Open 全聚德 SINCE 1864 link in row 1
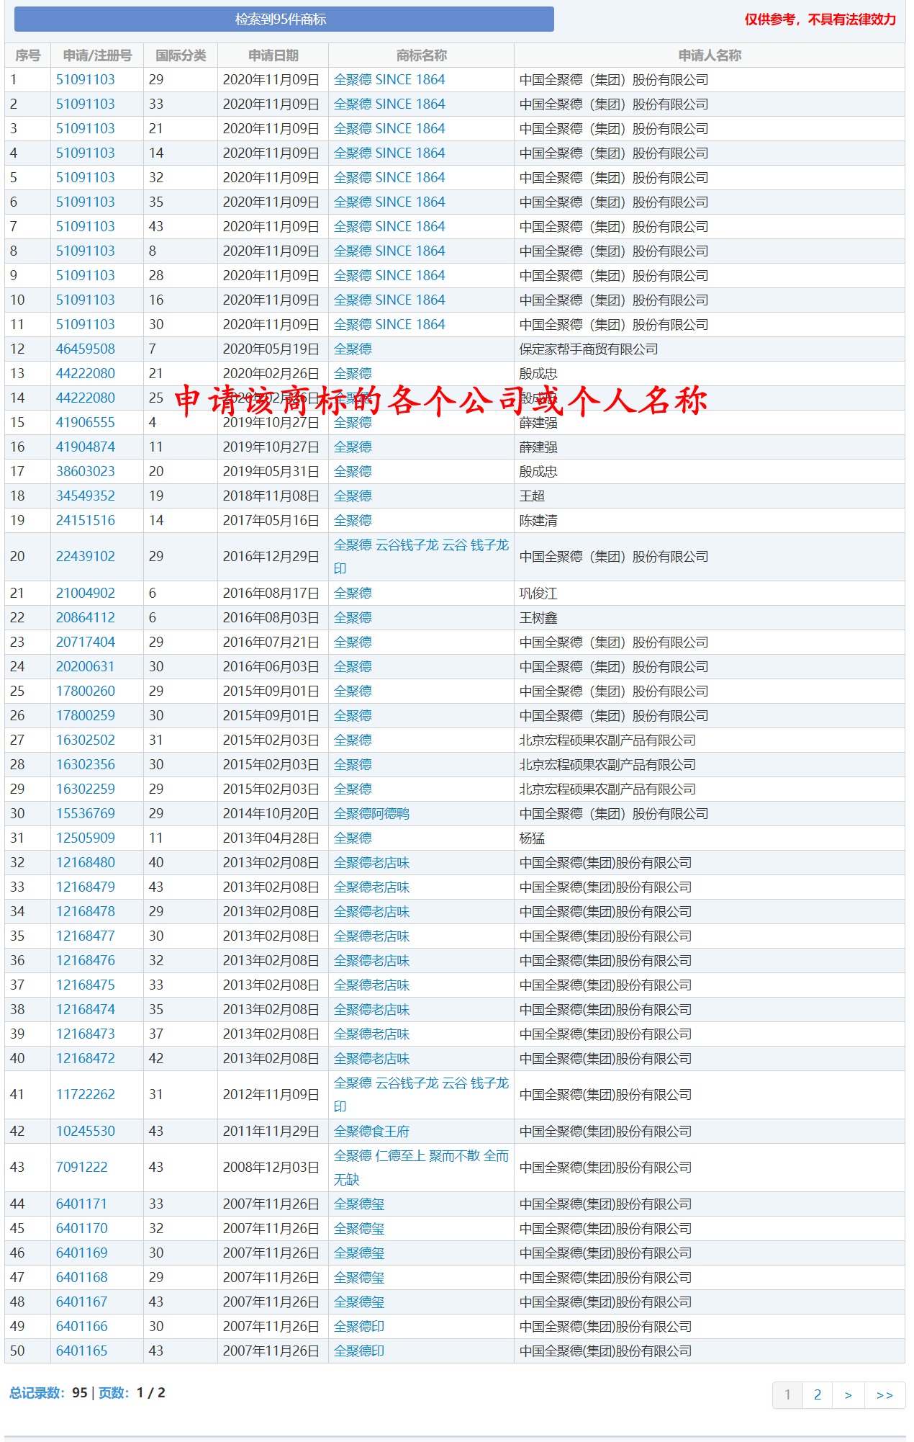914x1442 pixels. coord(389,80)
